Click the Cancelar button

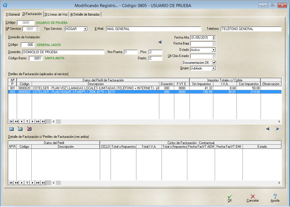(253, 198)
